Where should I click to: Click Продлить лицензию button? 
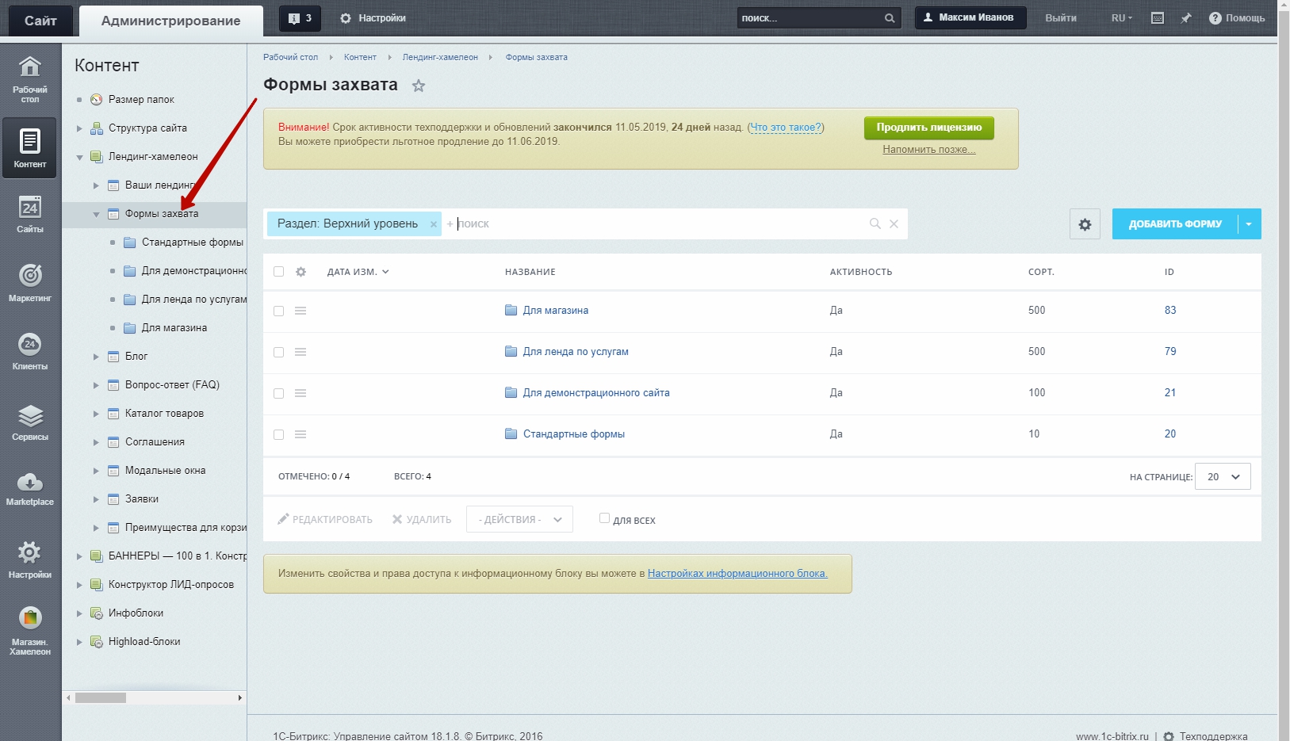point(929,128)
